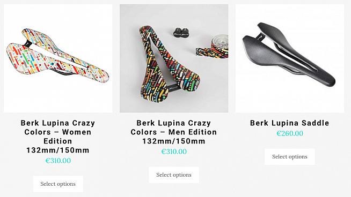Select options for the Women Edition saddle
Image resolution: width=351 pixels, height=197 pixels.
[58, 184]
